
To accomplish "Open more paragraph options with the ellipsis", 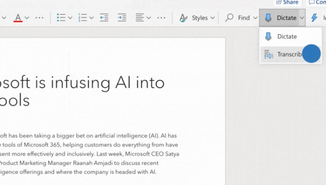I will coord(161,18).
